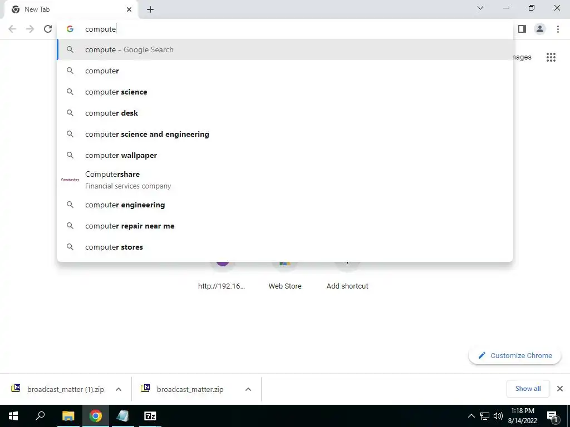Click the search icon beside 'computer desk'

point(70,113)
